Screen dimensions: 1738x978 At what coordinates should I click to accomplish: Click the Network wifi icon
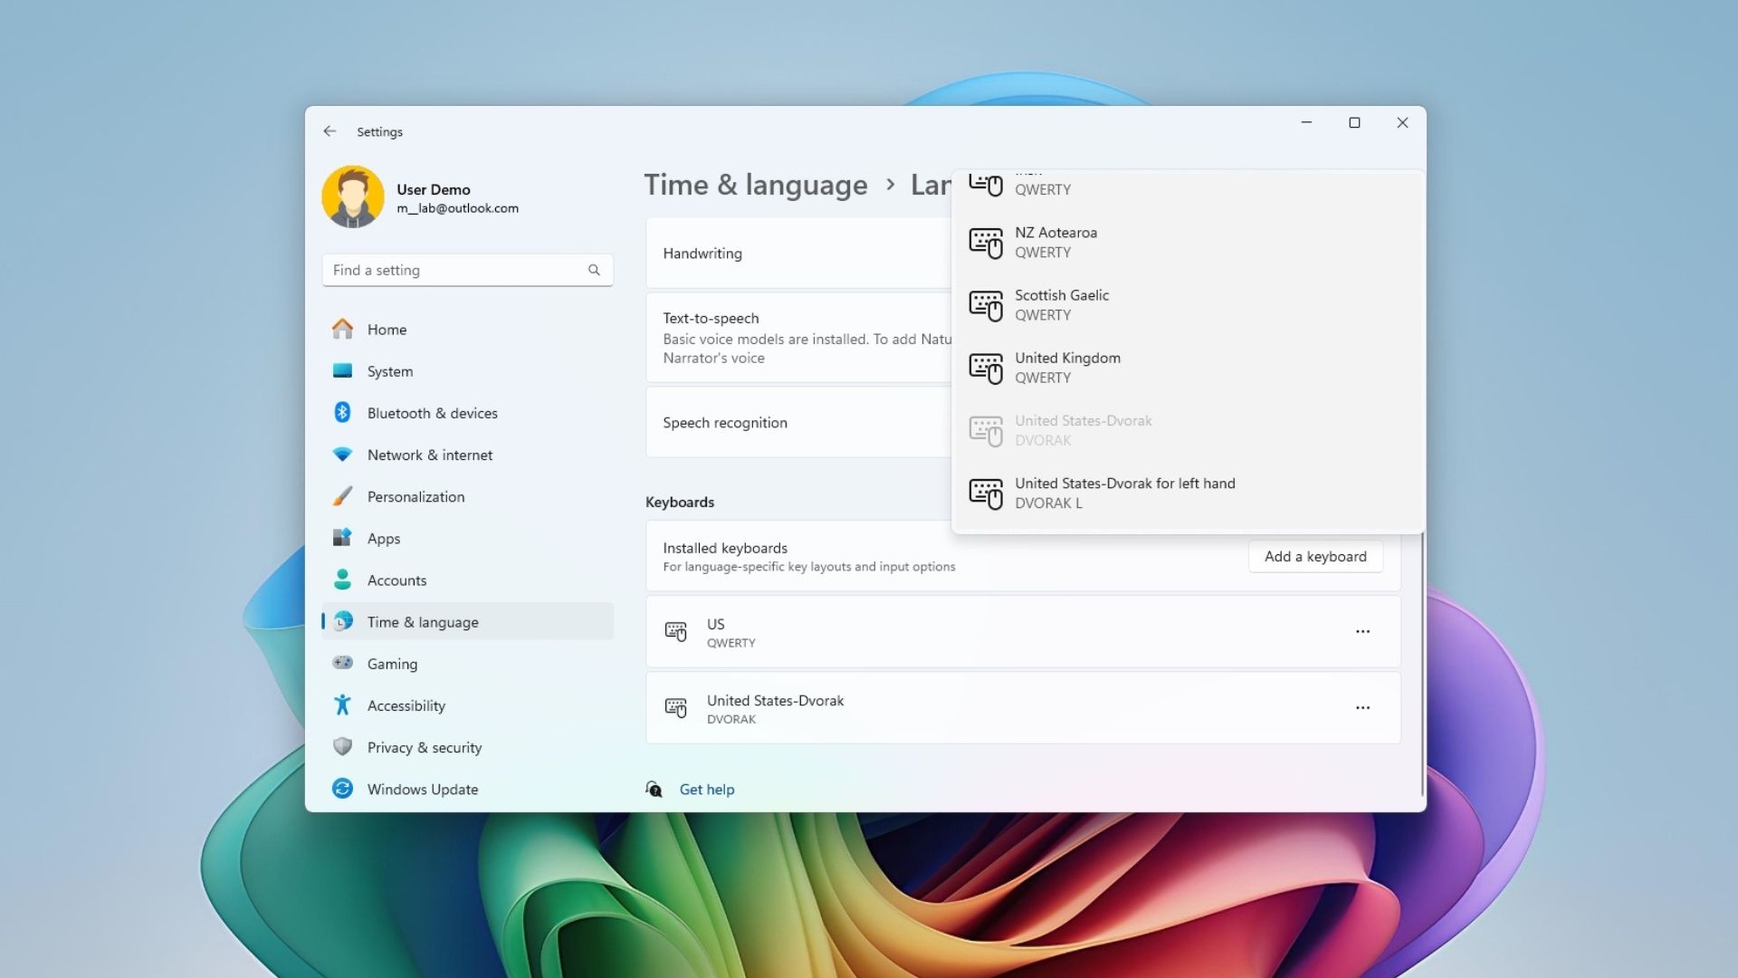click(342, 455)
